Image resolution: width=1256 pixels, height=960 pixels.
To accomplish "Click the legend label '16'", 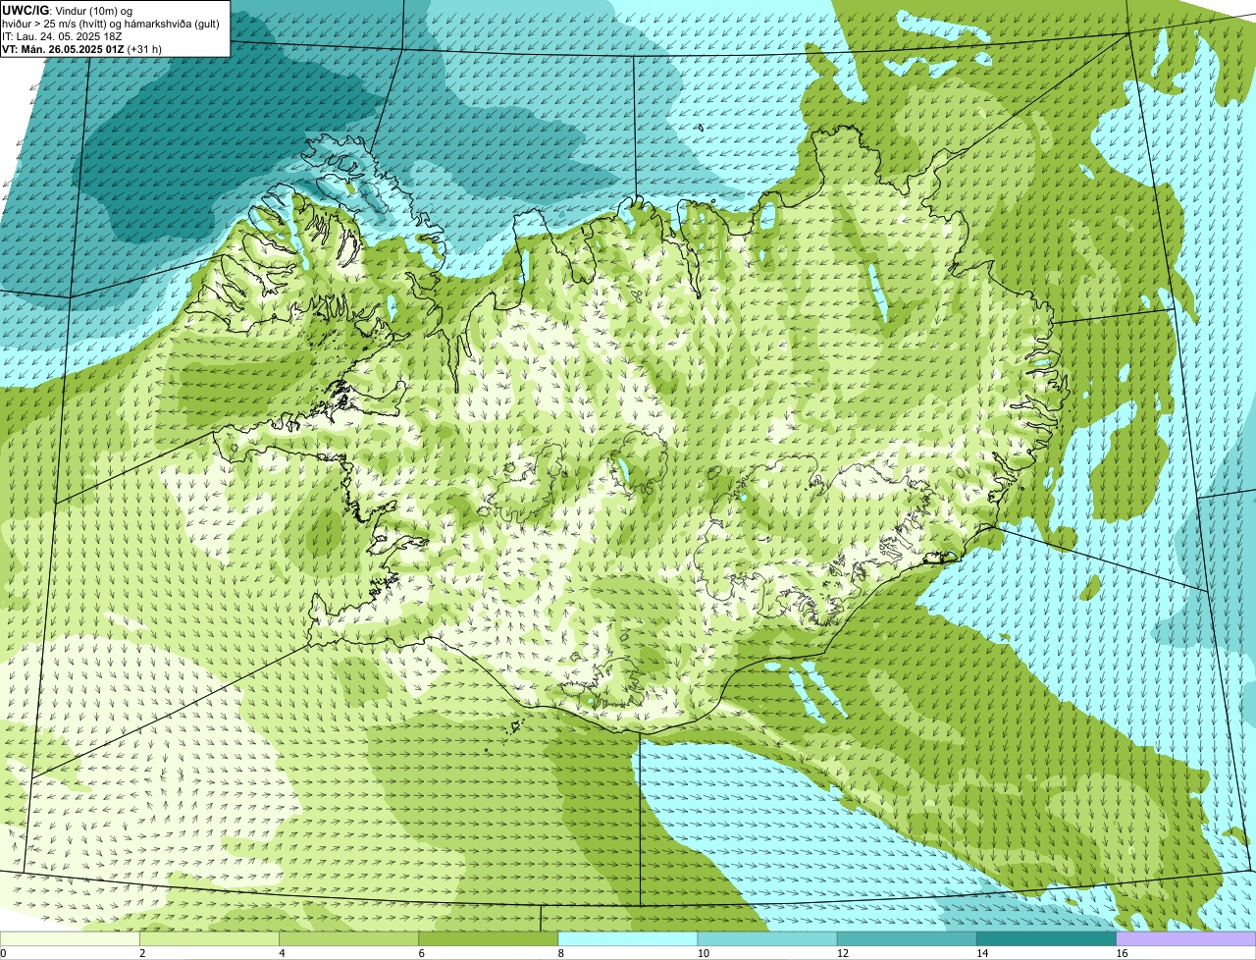I will (x=1122, y=953).
